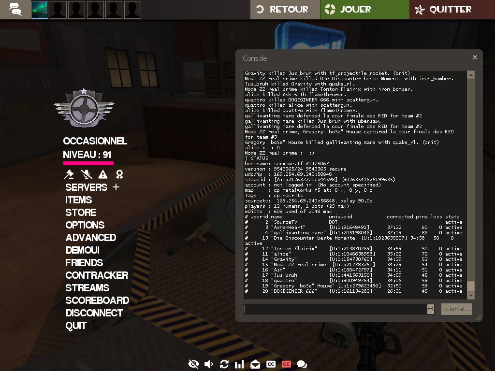Toggle the muted microphone icon

[86, 174]
